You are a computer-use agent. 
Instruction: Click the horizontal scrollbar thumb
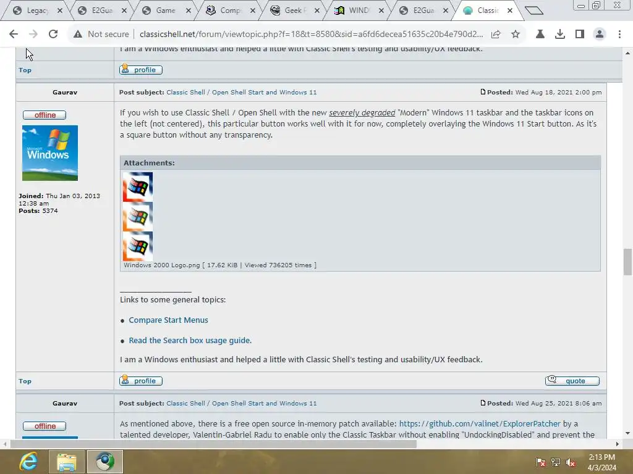(x=213, y=444)
